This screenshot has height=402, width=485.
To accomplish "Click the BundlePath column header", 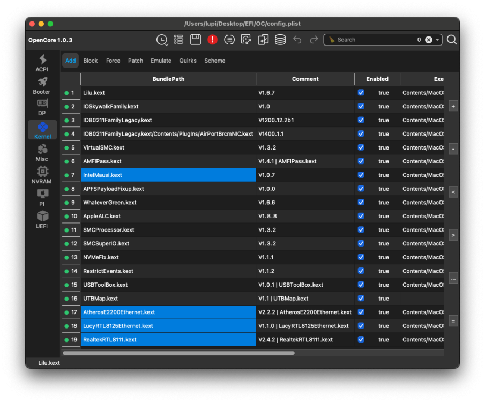I will click(x=168, y=79).
